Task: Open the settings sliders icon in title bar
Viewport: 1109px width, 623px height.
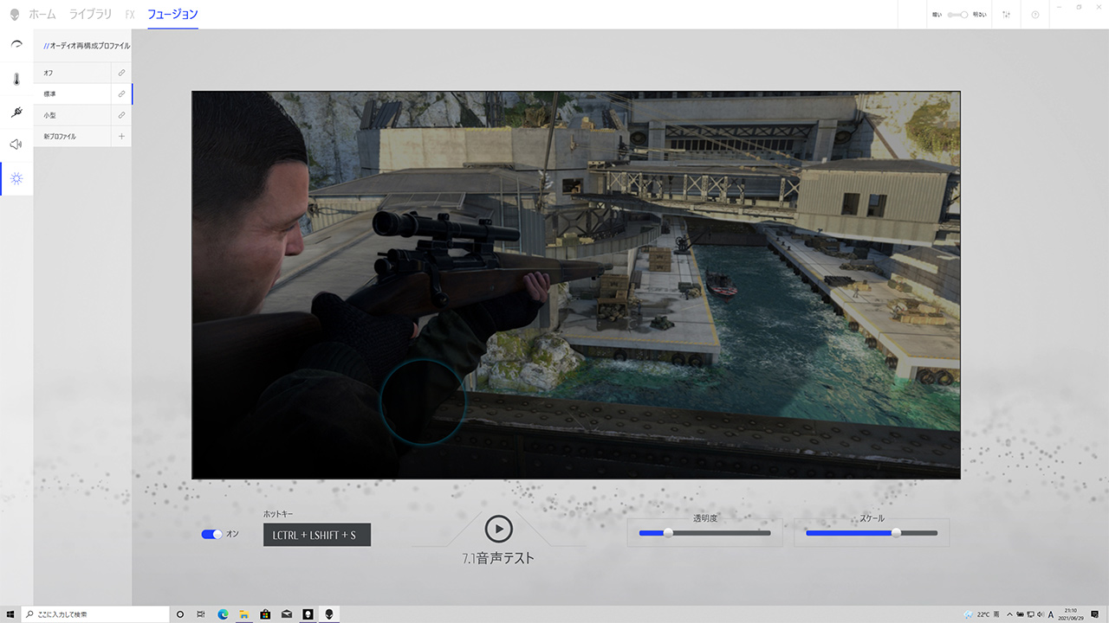Action: click(x=1006, y=15)
